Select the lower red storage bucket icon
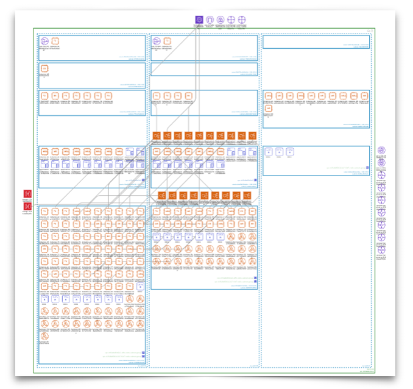413x389 pixels. (27, 206)
